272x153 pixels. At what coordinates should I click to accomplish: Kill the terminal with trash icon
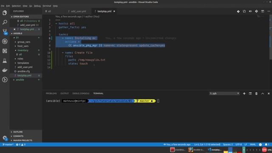pos(256,93)
